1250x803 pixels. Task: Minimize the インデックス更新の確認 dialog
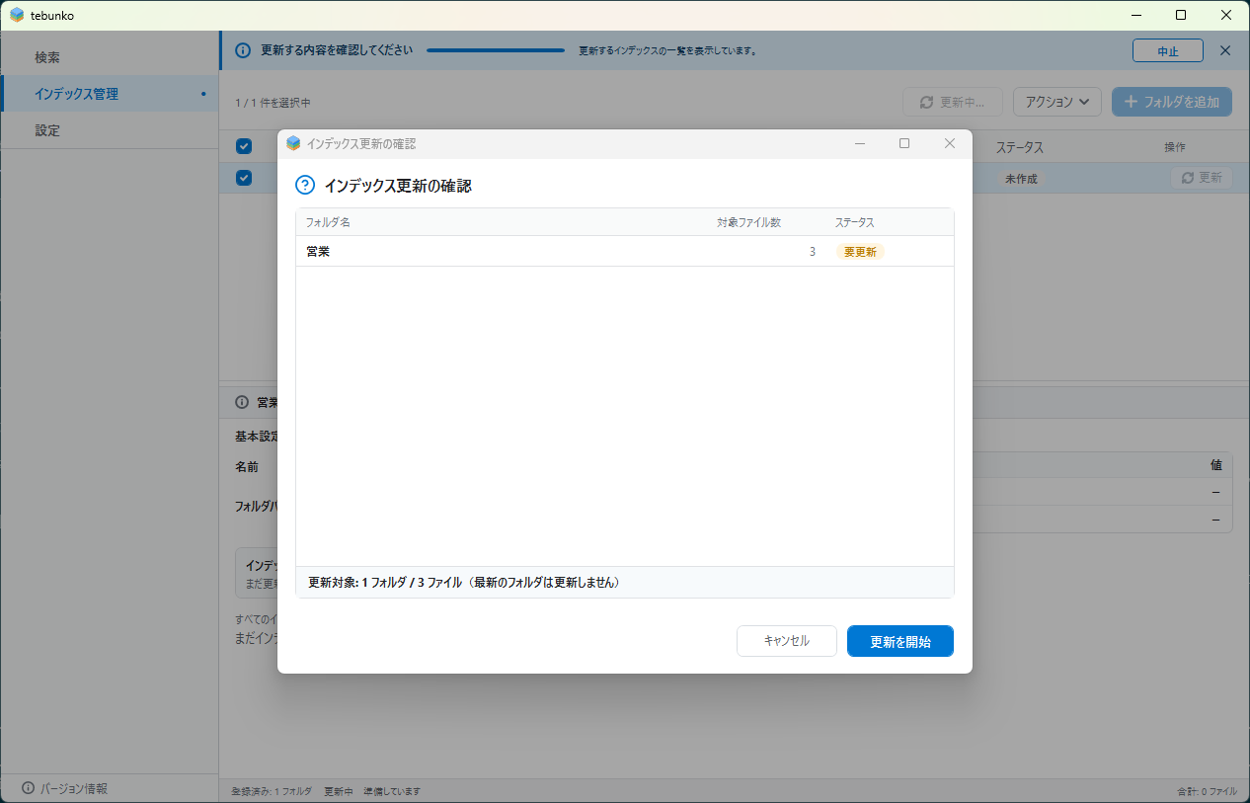[x=860, y=143]
